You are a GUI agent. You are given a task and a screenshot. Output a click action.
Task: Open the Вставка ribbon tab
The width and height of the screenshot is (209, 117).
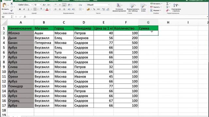19,1
